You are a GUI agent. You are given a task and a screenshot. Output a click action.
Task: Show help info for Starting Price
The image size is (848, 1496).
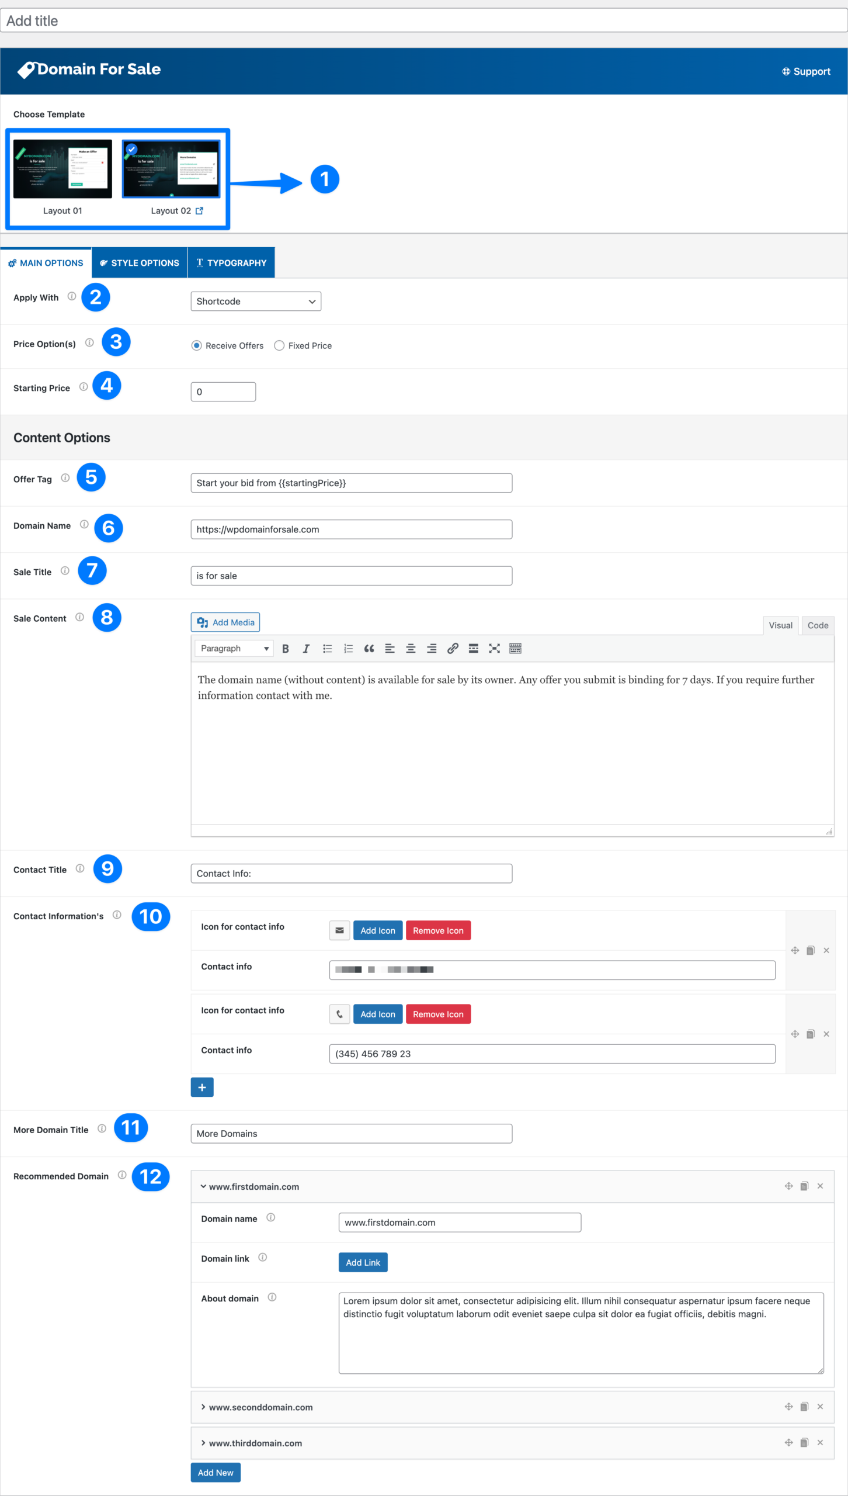(84, 387)
